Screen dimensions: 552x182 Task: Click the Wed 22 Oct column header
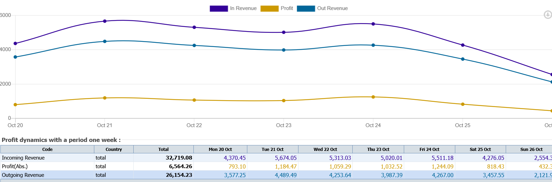pyautogui.click(x=325, y=150)
